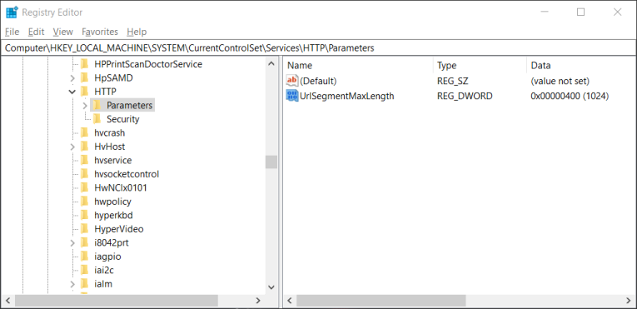637x309 pixels.
Task: Select the (Default) value name
Action: pos(318,81)
